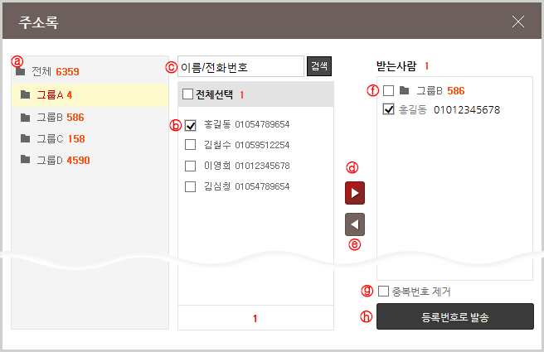Toggle the 전체선택 checkbox
Image resolution: width=544 pixels, height=352 pixels.
(187, 94)
